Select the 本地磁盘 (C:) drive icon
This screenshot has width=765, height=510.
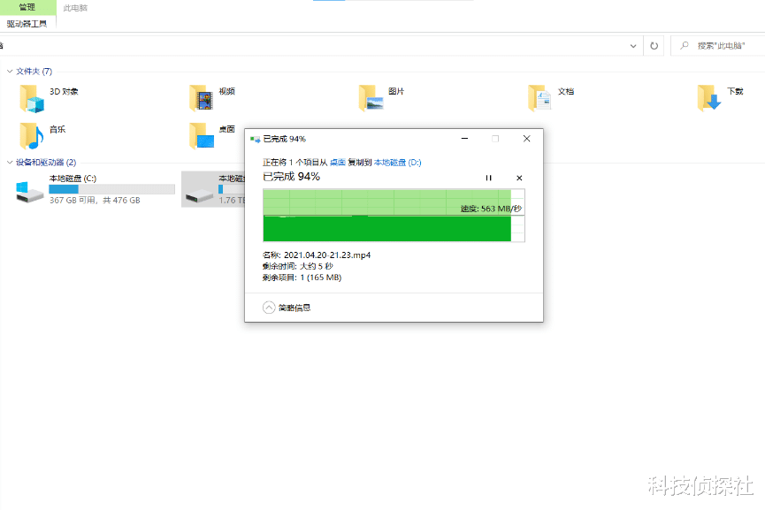(29, 191)
